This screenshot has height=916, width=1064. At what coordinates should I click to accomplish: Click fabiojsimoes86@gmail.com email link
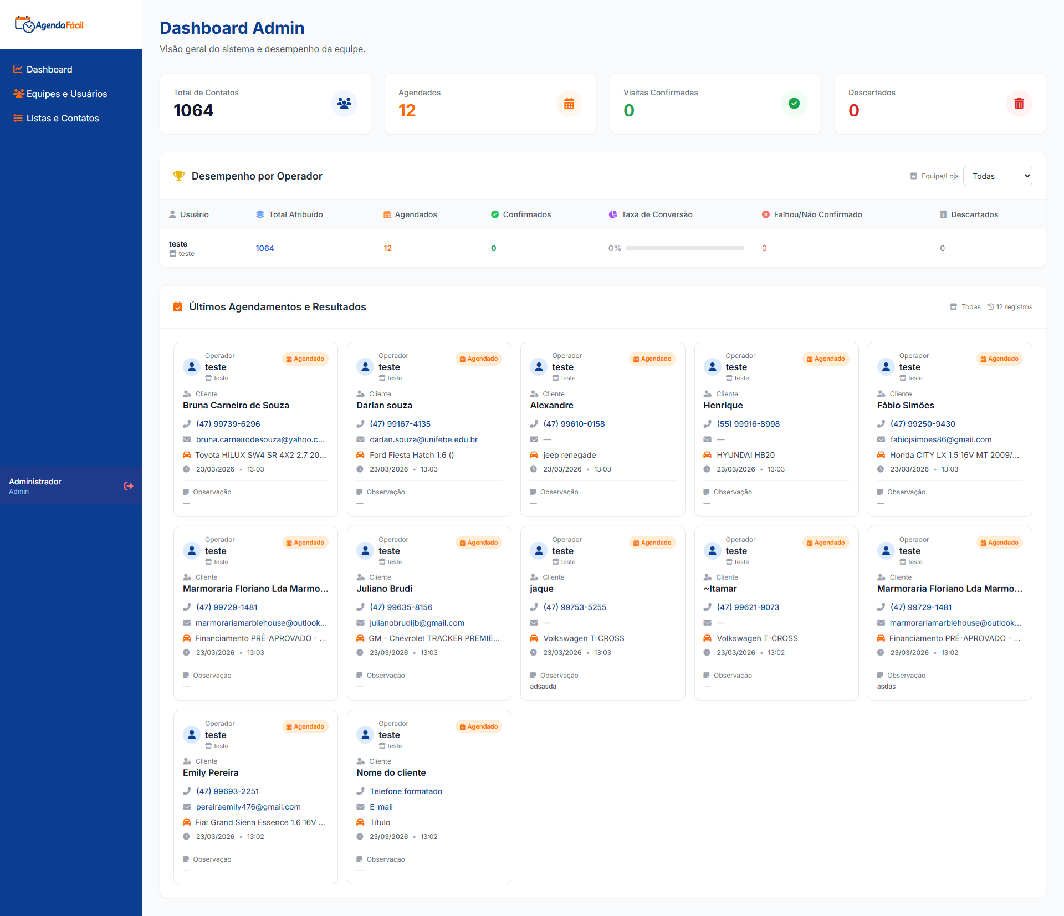click(x=940, y=439)
